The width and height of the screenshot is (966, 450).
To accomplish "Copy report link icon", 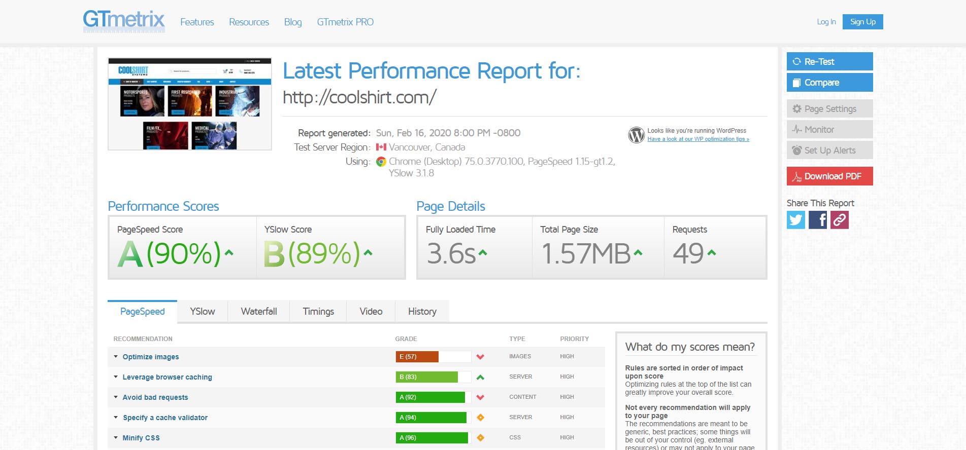I will click(840, 220).
